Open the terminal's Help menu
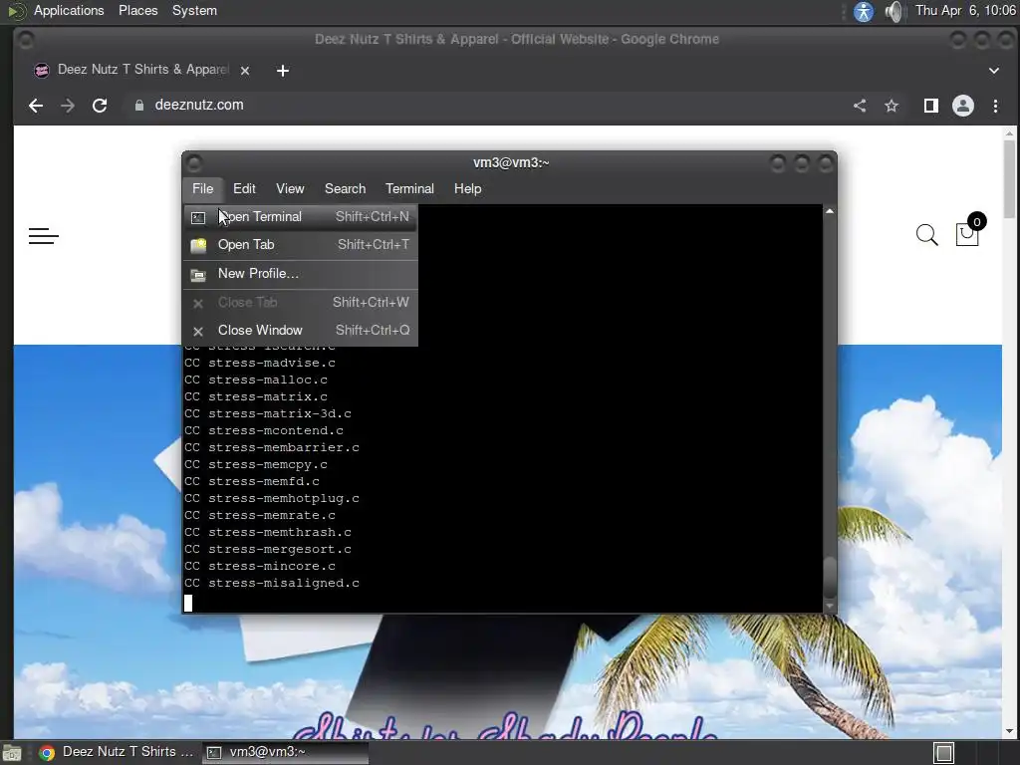The height and width of the screenshot is (765, 1020). click(x=467, y=188)
